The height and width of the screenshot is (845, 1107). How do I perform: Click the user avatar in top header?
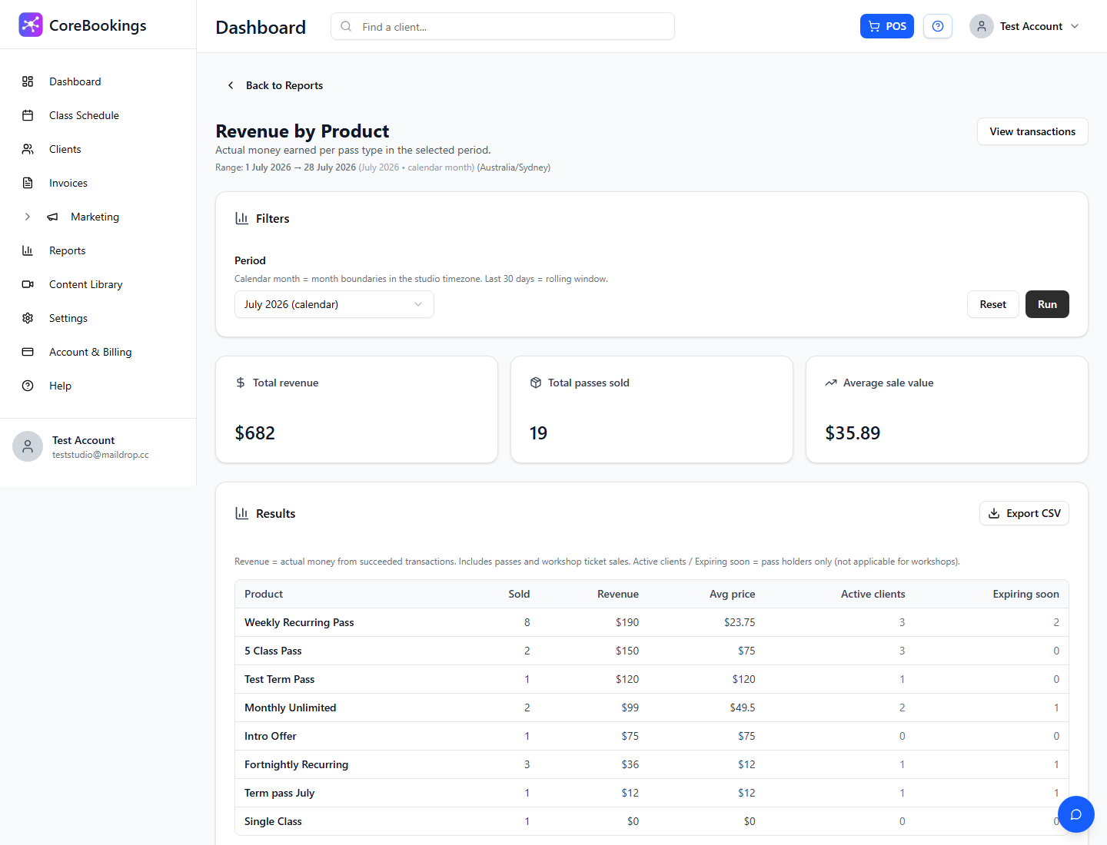pyautogui.click(x=982, y=26)
